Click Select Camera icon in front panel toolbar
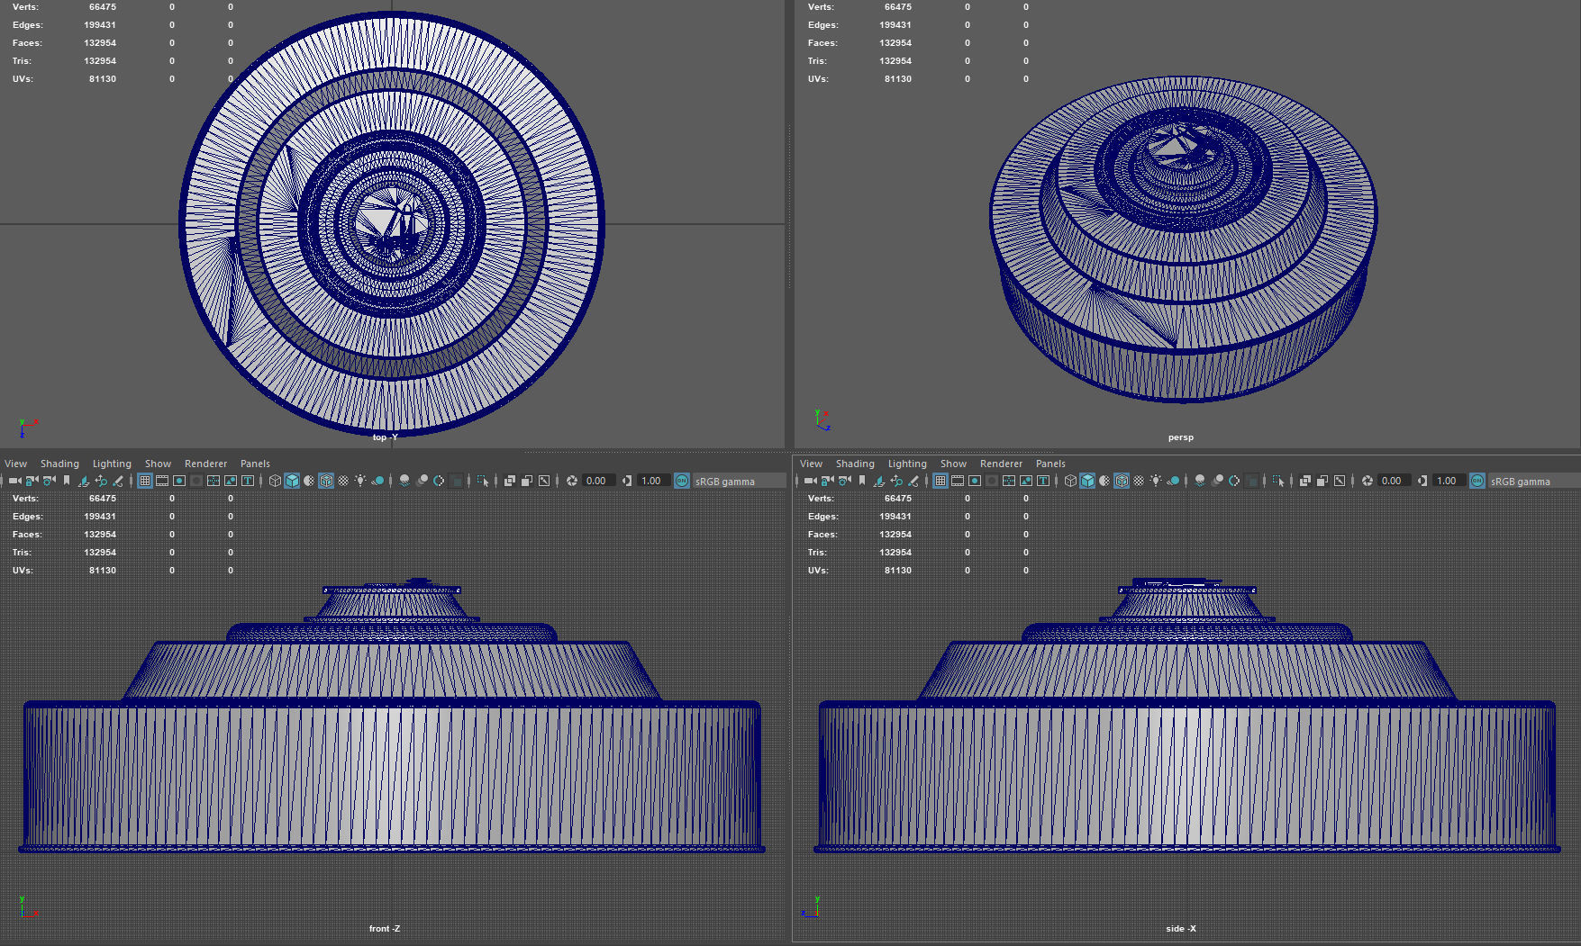Image resolution: width=1581 pixels, height=946 pixels. (15, 481)
